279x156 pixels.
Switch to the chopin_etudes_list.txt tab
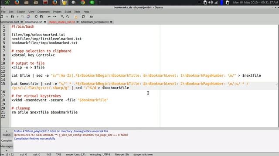point(61,22)
